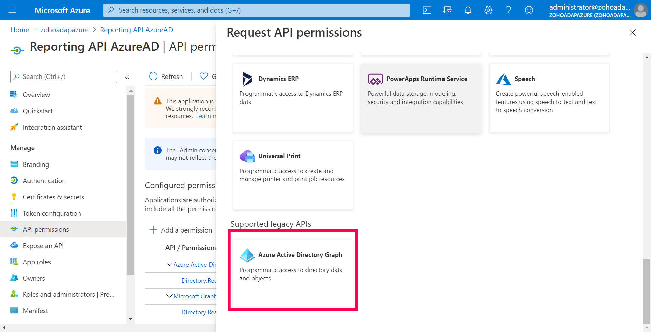Go to Certificates & secrets
The height and width of the screenshot is (332, 651).
point(53,197)
